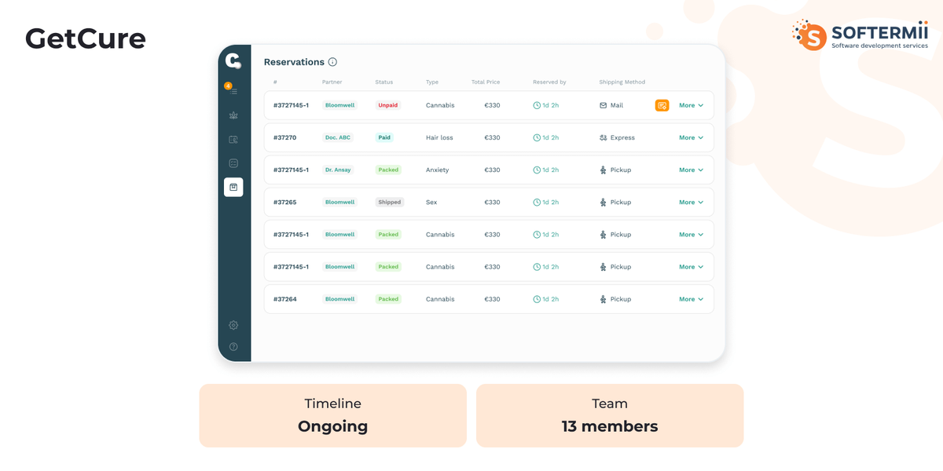Image resolution: width=943 pixels, height=471 pixels.
Task: Click the Partner column header
Action: [332, 82]
